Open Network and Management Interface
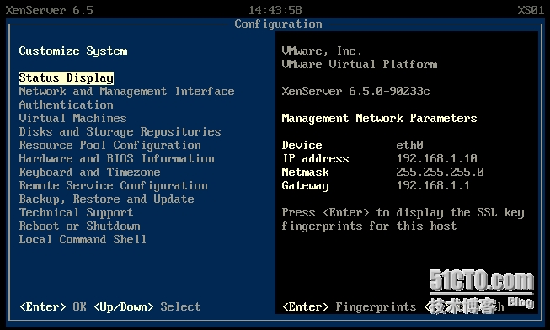This screenshot has width=550, height=330. pos(126,92)
